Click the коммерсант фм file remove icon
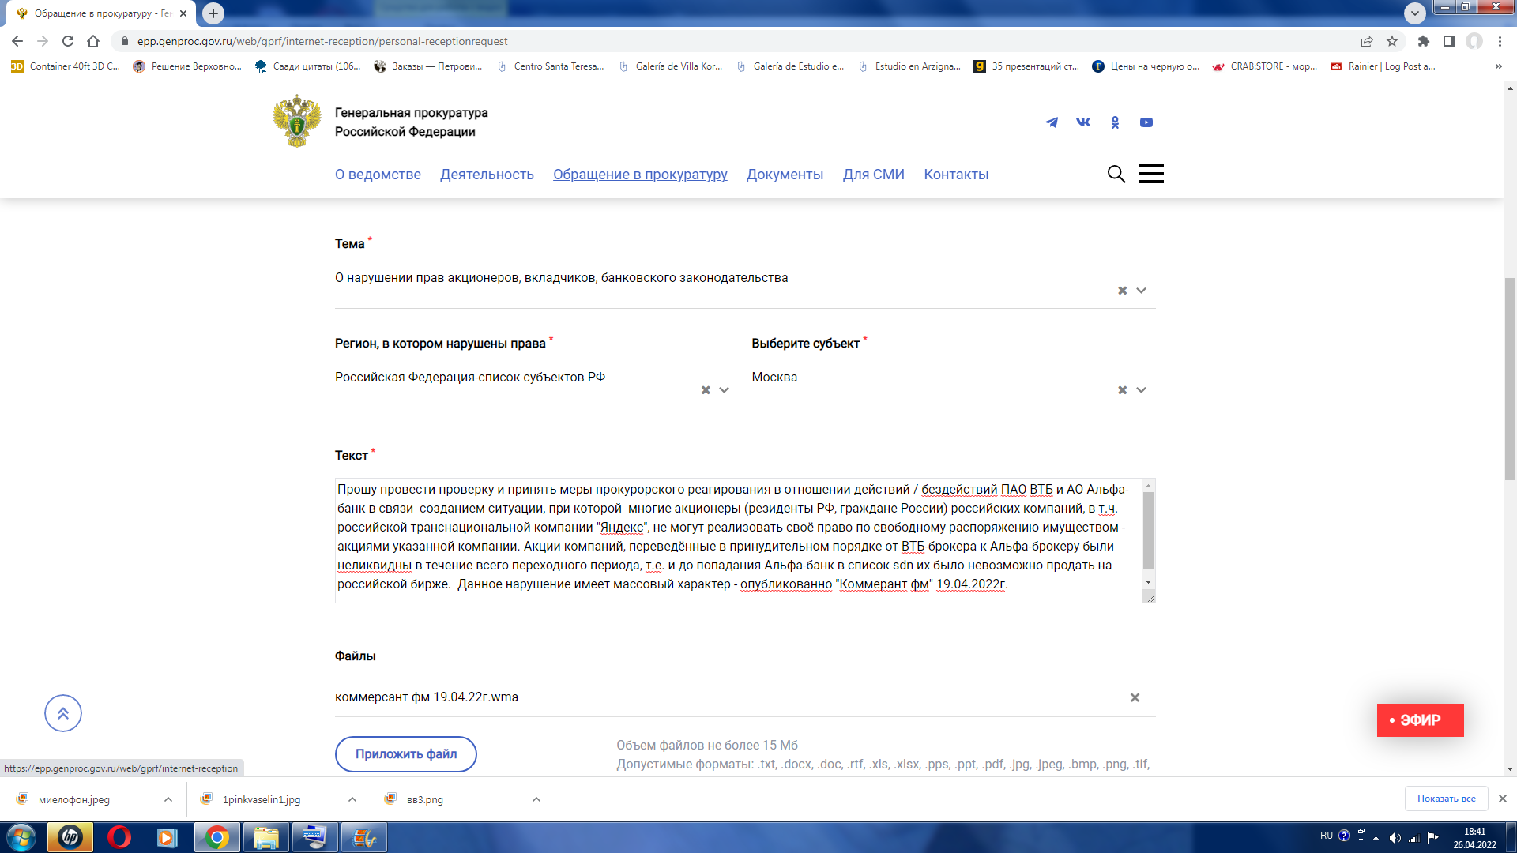Viewport: 1517px width, 853px height. [x=1134, y=697]
